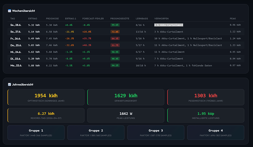This screenshot has height=147, width=253.
Task: Sort by the Forecast-Fehler column header
Action: [x=93, y=19]
